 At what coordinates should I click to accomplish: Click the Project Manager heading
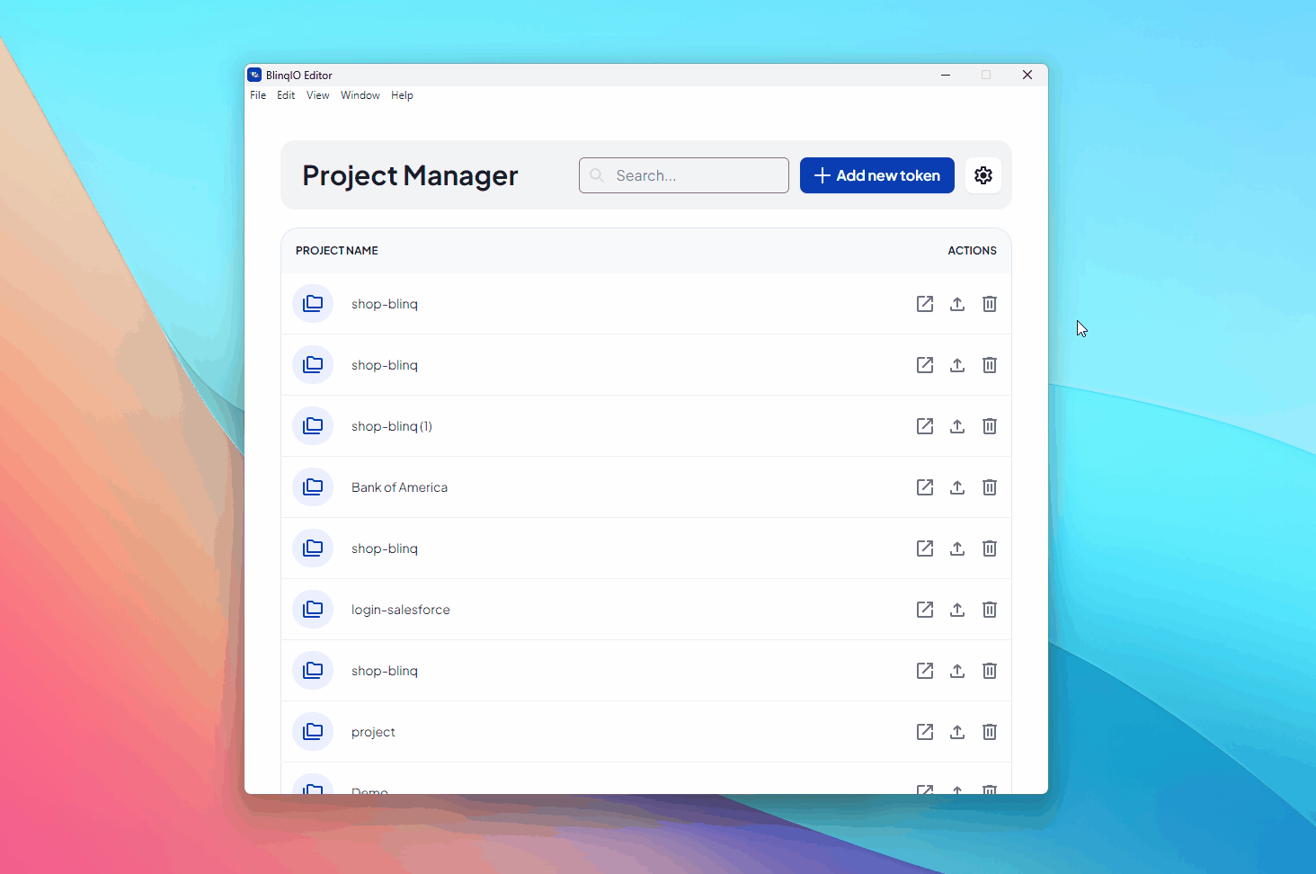410,175
